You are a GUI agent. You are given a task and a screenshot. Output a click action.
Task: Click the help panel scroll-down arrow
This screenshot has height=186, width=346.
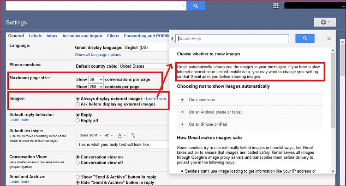[333, 171]
